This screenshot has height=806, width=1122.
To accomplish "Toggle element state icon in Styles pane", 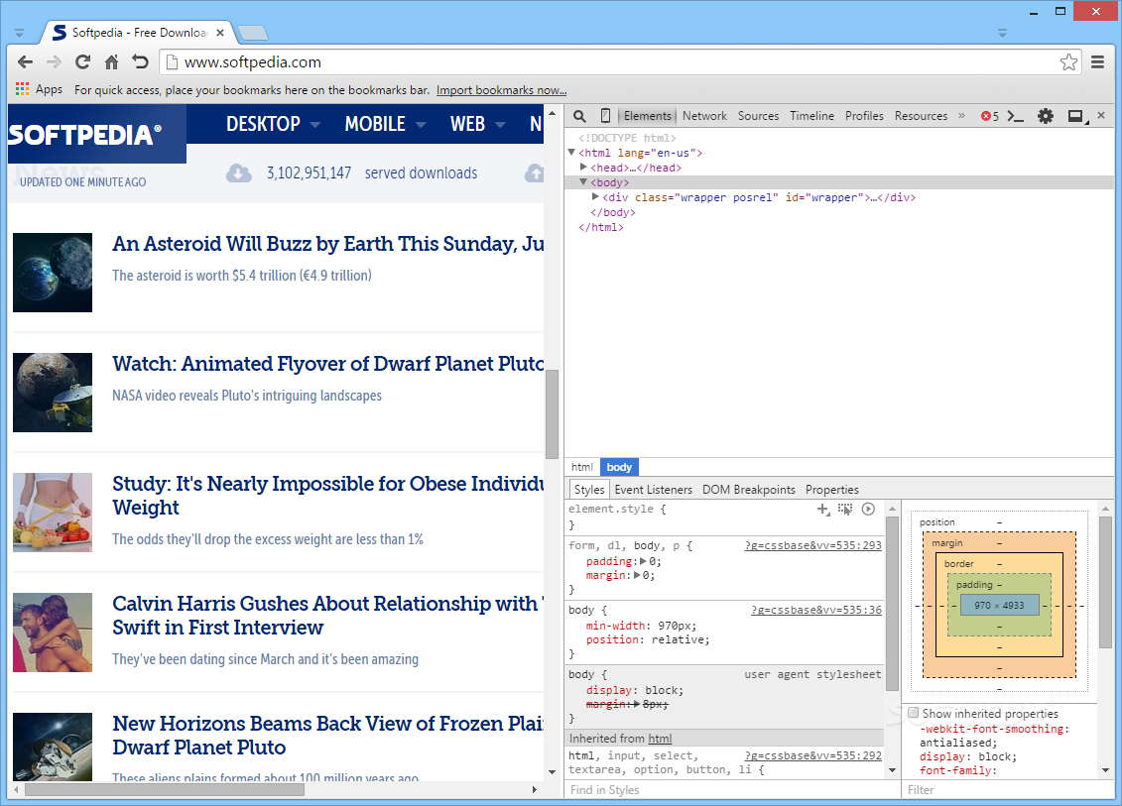I will (x=845, y=510).
